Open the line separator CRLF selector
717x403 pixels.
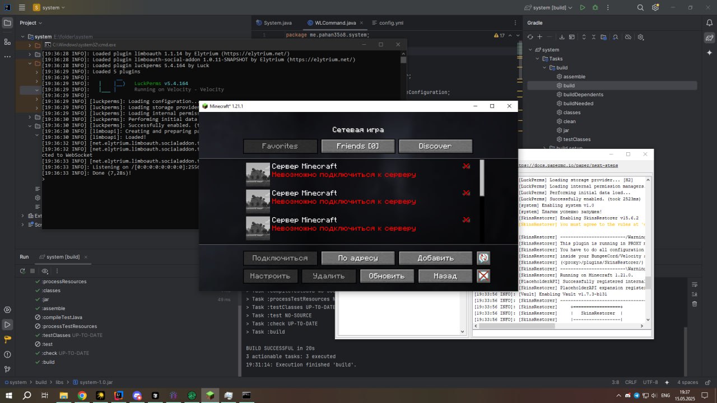click(x=631, y=382)
